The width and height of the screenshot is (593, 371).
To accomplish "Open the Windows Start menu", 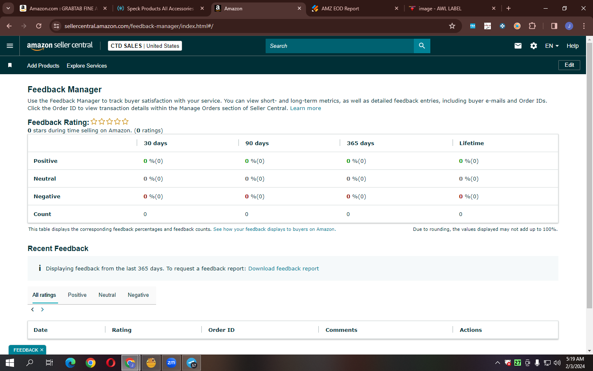I will coord(10,363).
